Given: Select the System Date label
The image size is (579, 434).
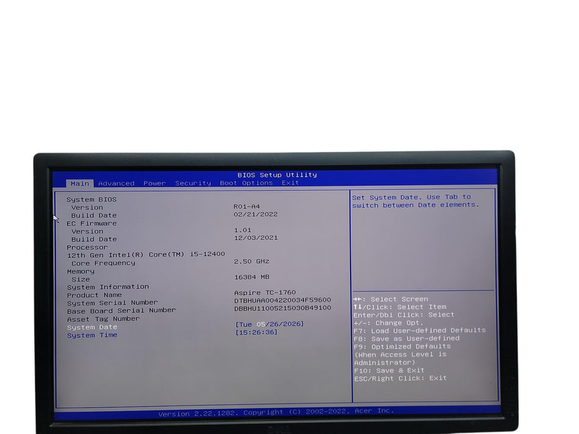Looking at the screenshot, I should click(x=92, y=327).
